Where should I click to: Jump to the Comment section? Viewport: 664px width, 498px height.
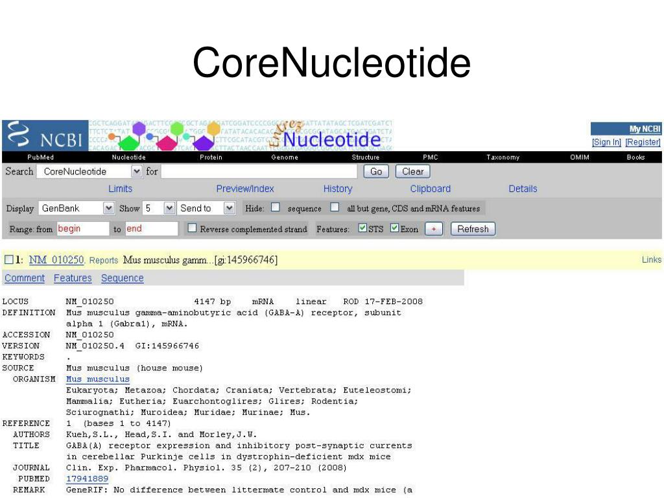pos(25,278)
